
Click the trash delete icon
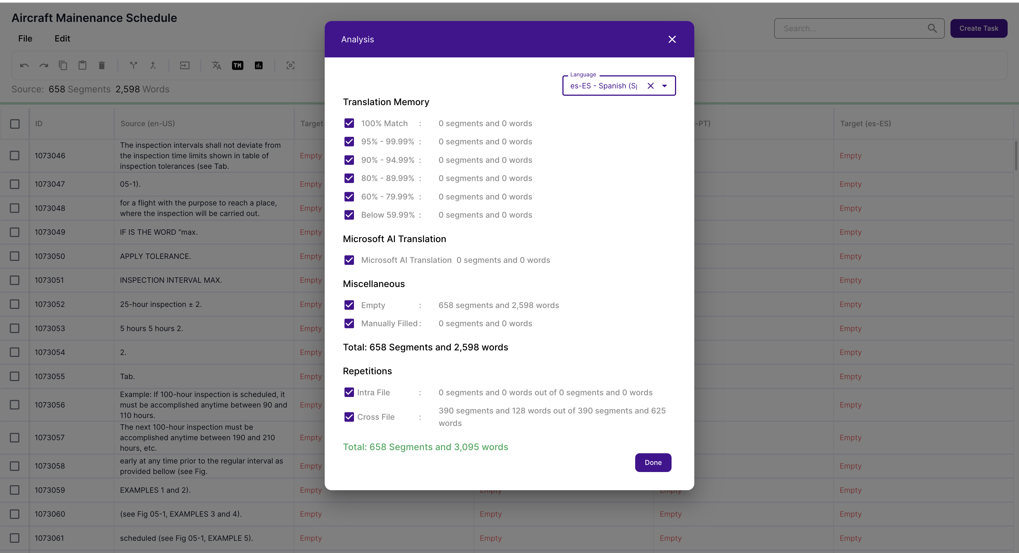[x=102, y=66]
